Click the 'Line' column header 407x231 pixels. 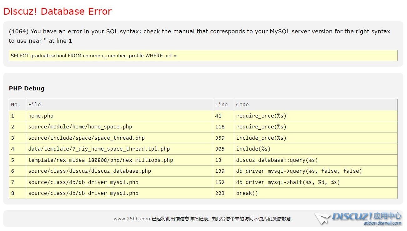(221, 105)
